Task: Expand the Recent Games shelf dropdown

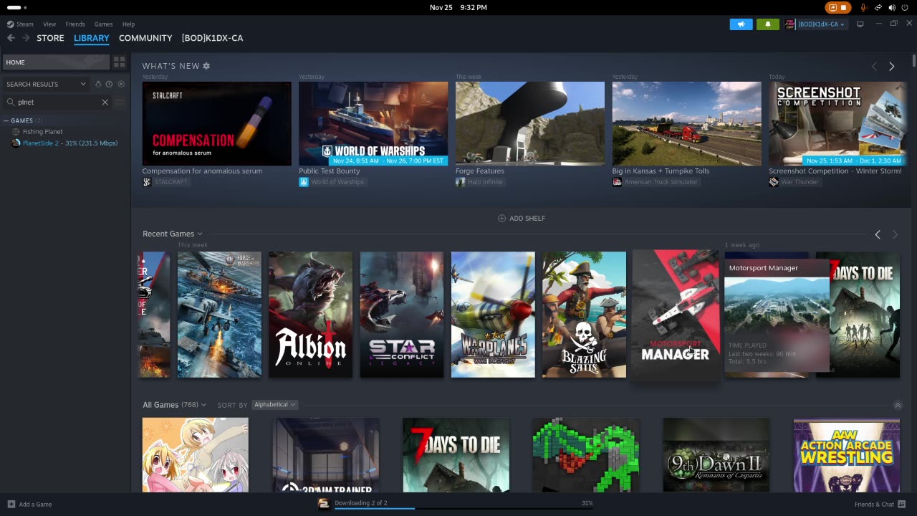Action: click(172, 234)
